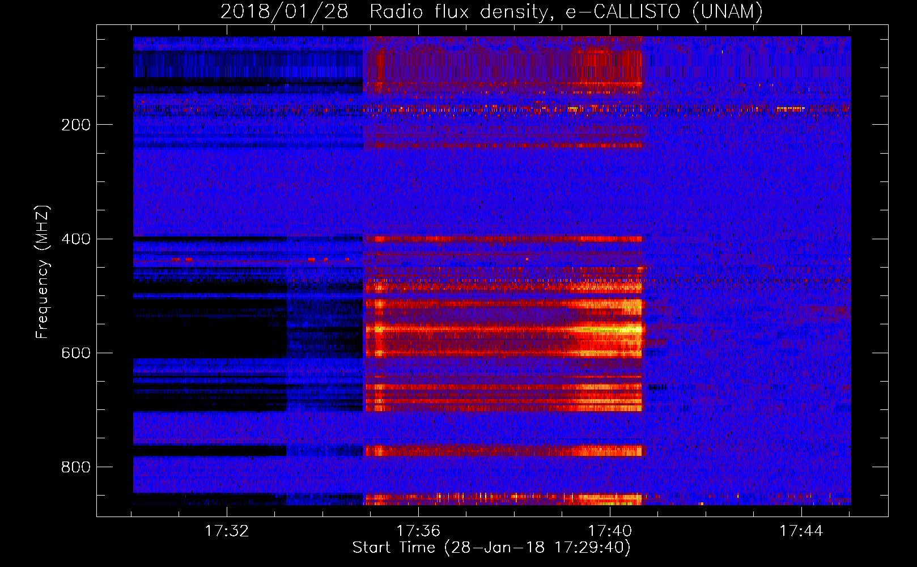Click the 200 frequency tick label
917x567 pixels.
pos(76,125)
